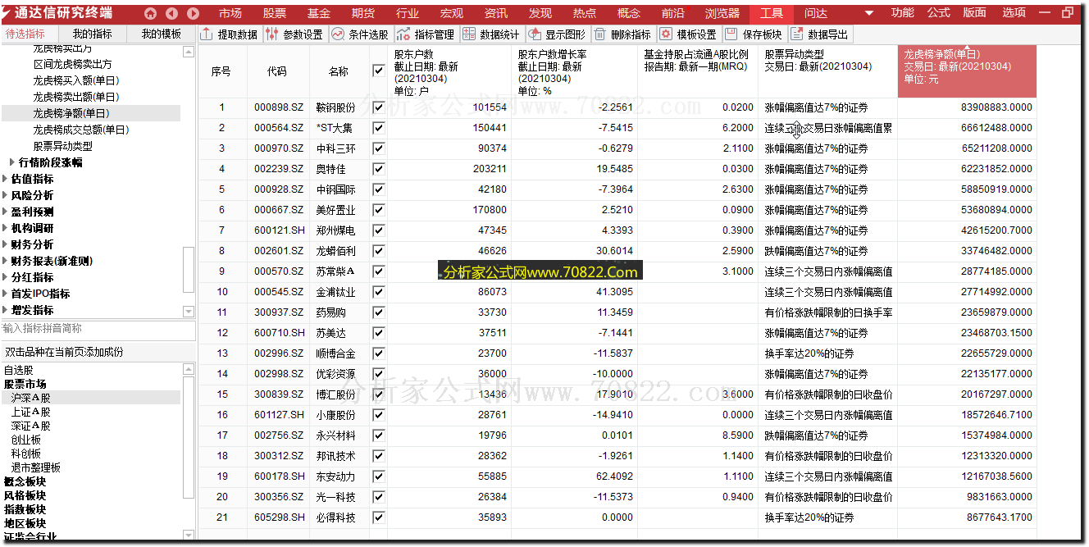
Task: Open the 资讯 menu
Action: pyautogui.click(x=496, y=13)
